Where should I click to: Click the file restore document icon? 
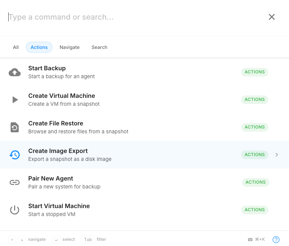coord(14,127)
